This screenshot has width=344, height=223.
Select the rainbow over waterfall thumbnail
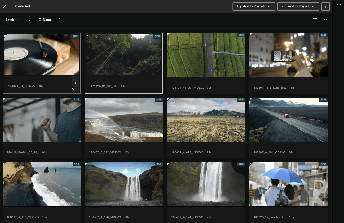click(124, 120)
